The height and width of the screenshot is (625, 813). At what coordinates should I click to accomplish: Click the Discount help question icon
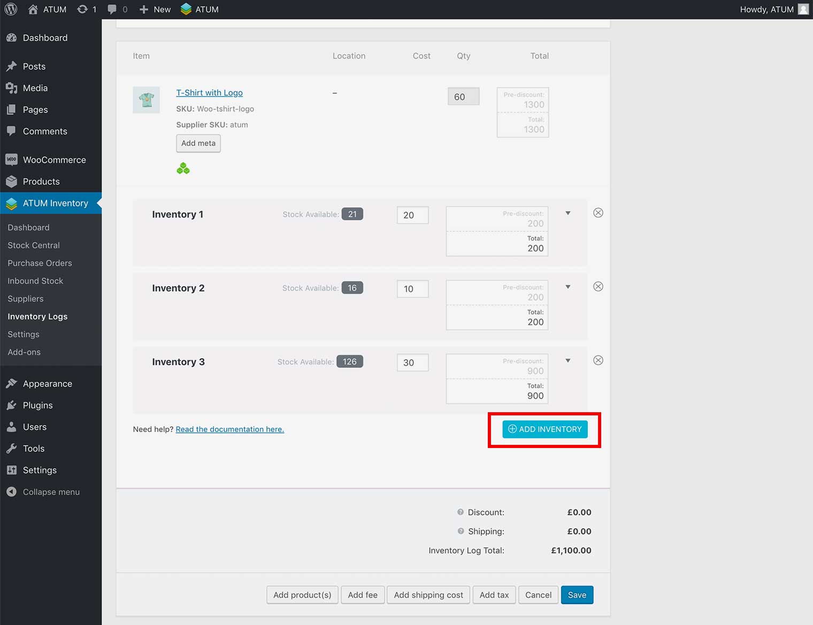(460, 512)
